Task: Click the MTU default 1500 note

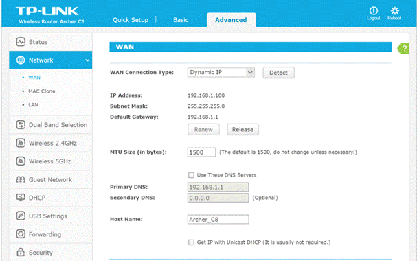Action: coord(288,152)
